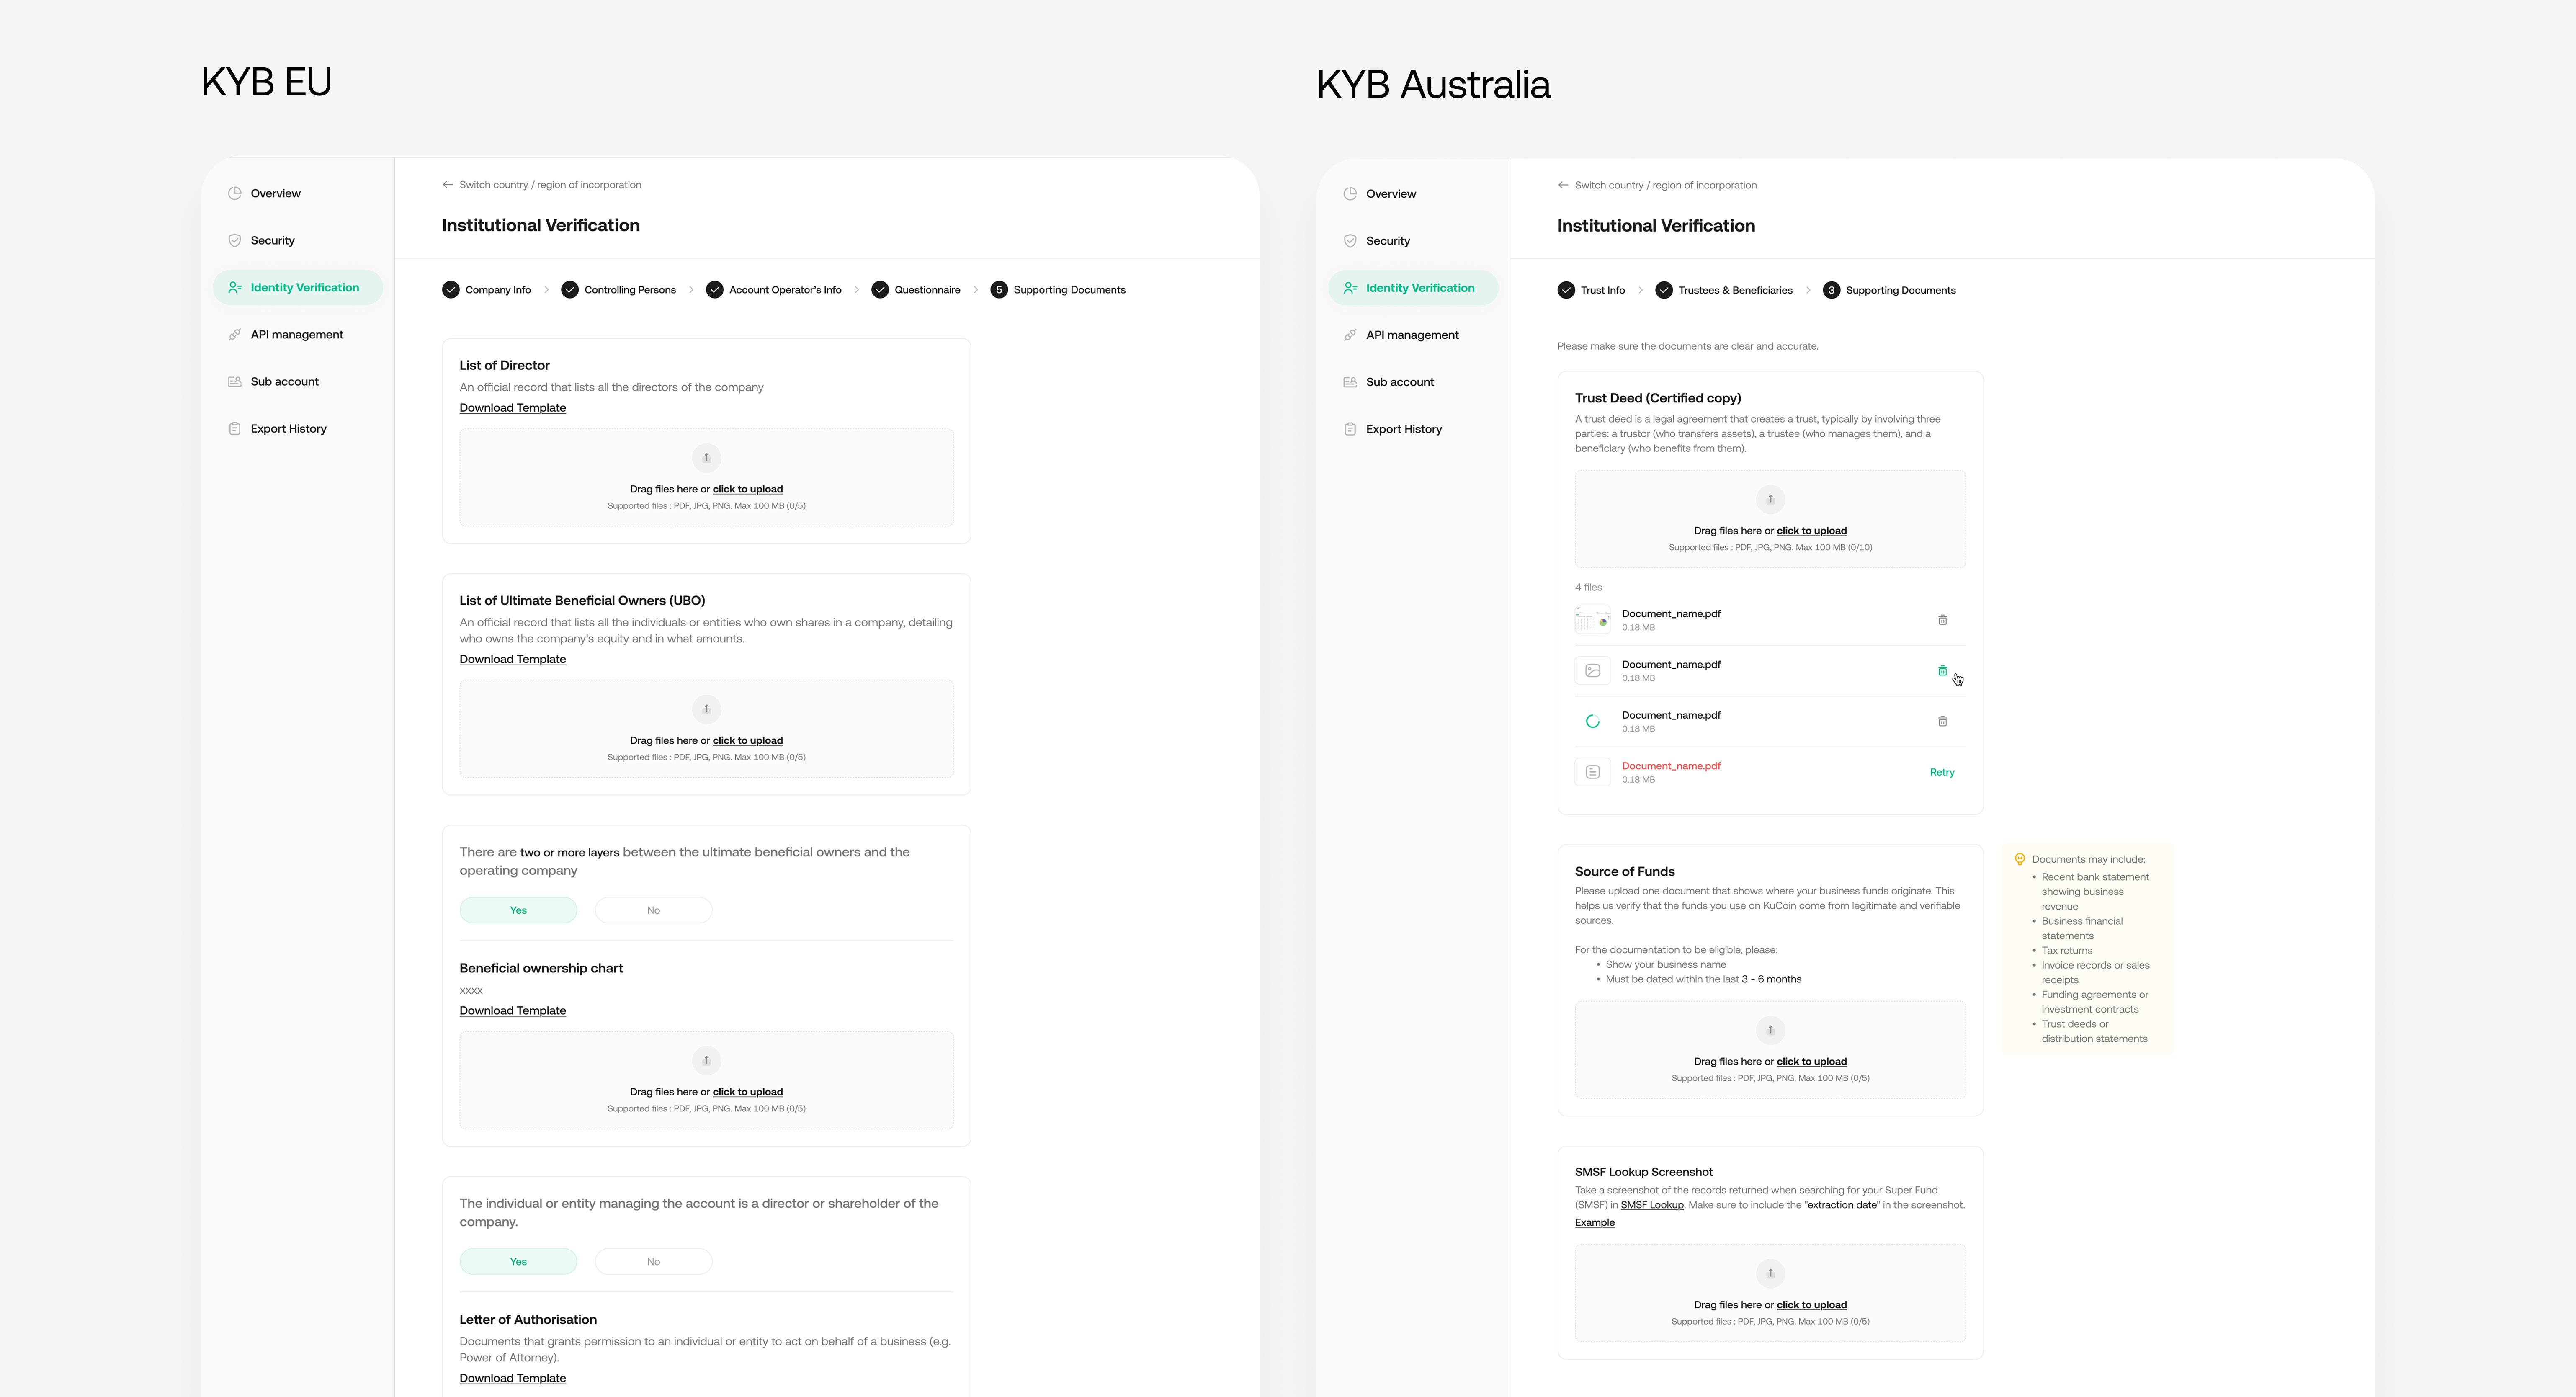Click to upload under Beneficial ownership chart
This screenshot has height=1397, width=2576.
tap(747, 1092)
